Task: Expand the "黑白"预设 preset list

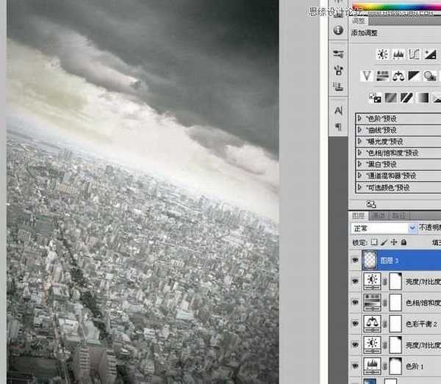Action: [x=359, y=164]
